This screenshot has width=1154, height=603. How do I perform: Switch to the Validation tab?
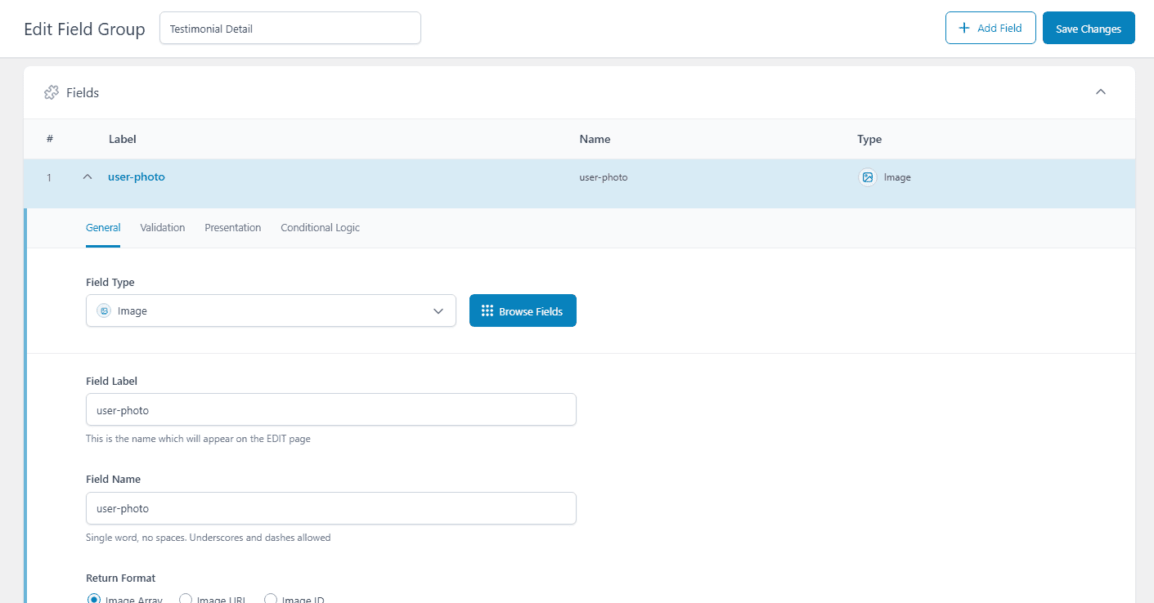click(x=162, y=228)
